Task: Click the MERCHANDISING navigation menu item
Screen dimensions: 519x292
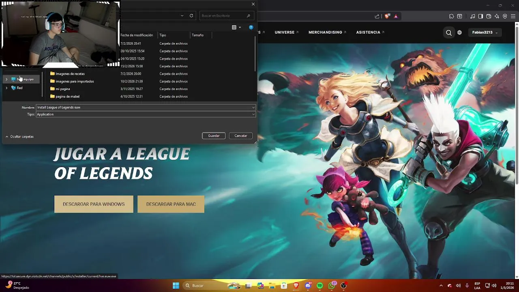Action: (327, 32)
